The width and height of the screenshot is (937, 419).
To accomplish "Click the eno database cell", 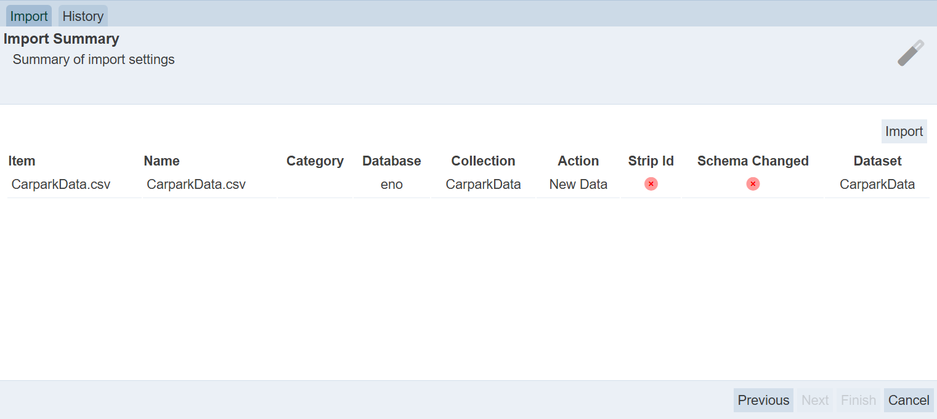I will (392, 185).
